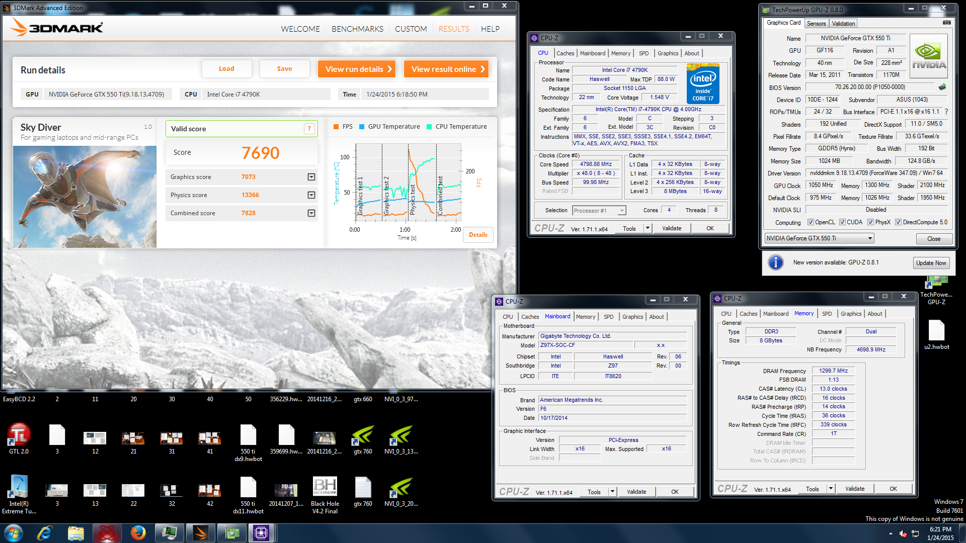Open the GTL 2.0 desktop icon
966x543 pixels.
(19, 438)
